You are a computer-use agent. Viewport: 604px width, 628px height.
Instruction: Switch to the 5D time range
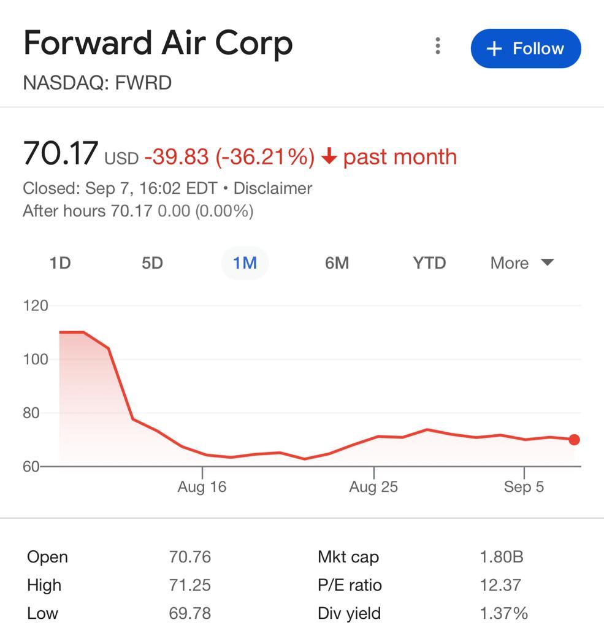point(152,263)
